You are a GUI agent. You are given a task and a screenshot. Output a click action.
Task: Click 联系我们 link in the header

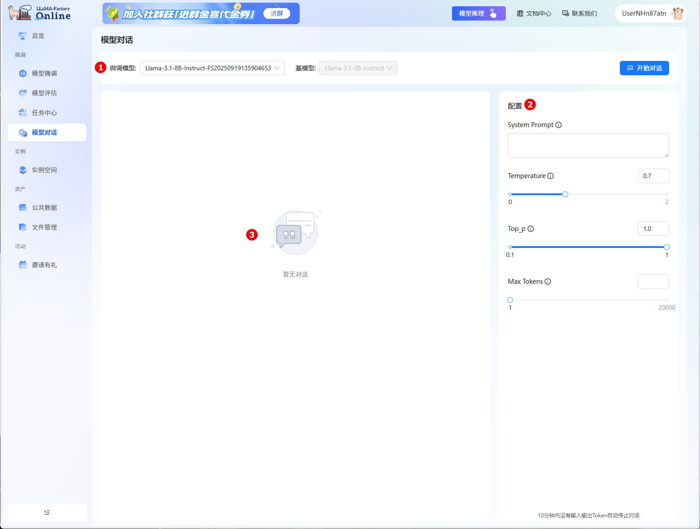point(580,13)
